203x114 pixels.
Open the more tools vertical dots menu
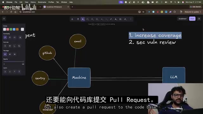131,19
